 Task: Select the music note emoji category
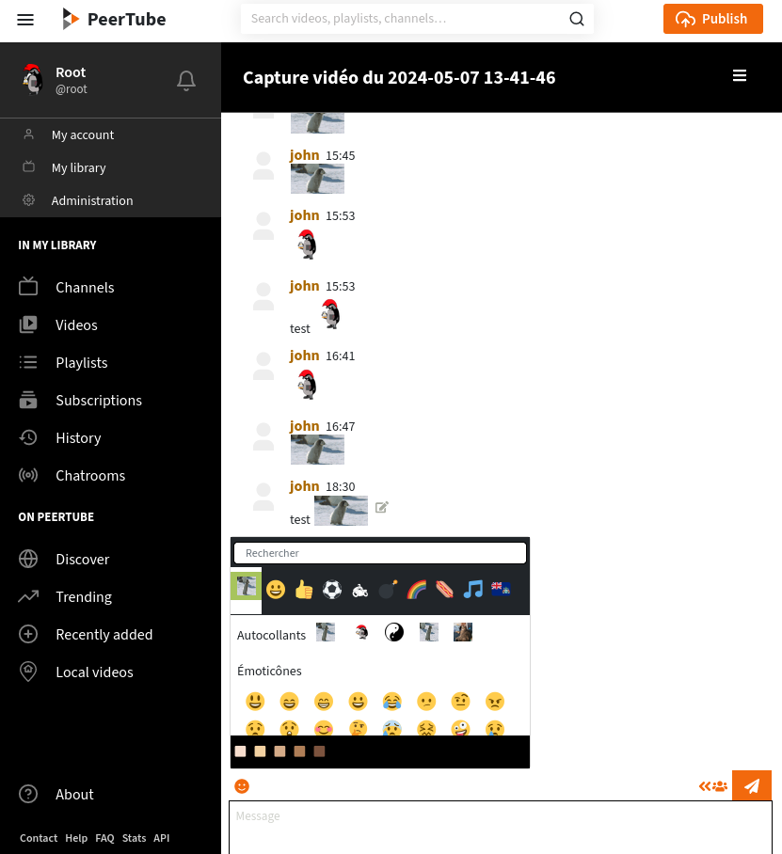(473, 590)
